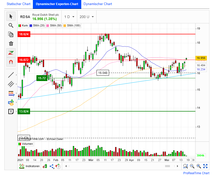Click the Apr date axis label
Screen dimensions: 214x176
(x=131, y=160)
